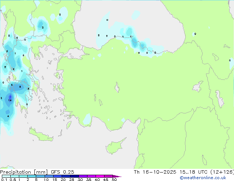Click the '0.1' legend scale label

[4, 180]
